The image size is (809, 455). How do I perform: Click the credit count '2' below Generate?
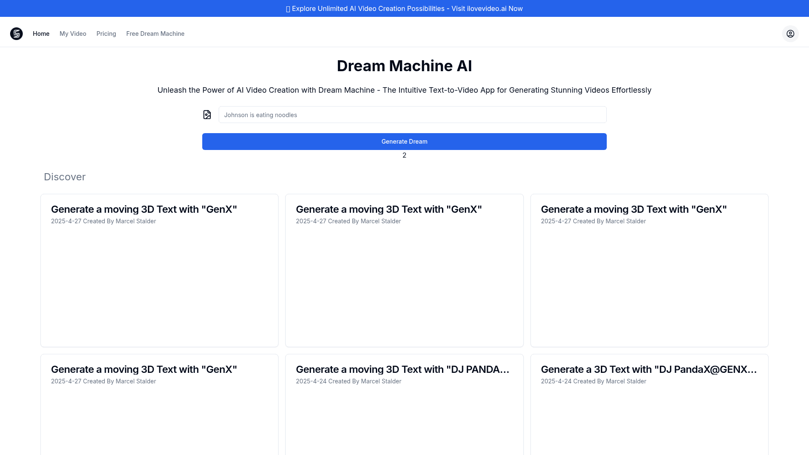[404, 155]
